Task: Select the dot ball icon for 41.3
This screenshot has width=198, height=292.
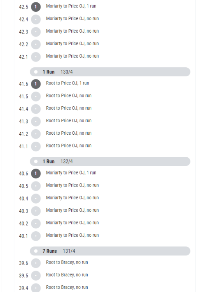Action: pyautogui.click(x=36, y=121)
